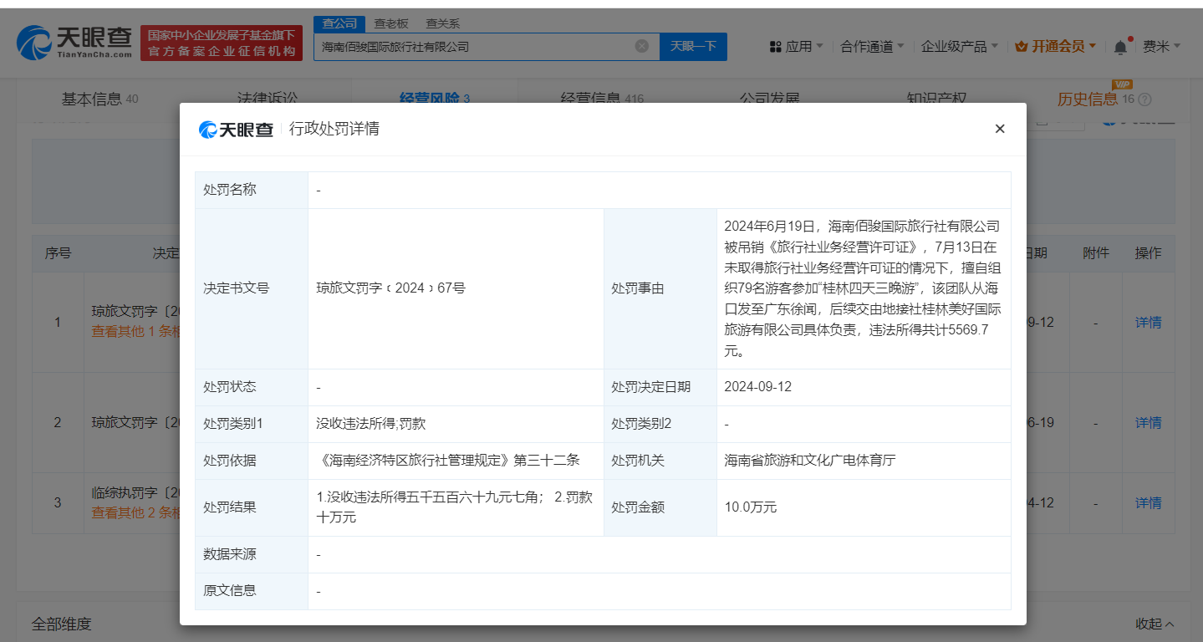The width and height of the screenshot is (1203, 642).
Task: Close the 行政处罚详情 dialog
Action: coord(1000,129)
